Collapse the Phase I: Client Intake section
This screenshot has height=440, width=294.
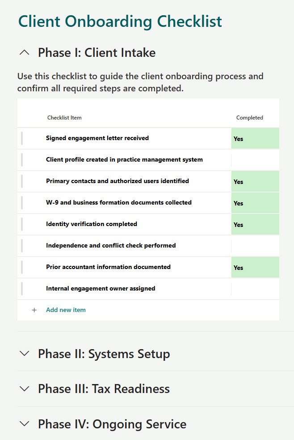coord(96,52)
